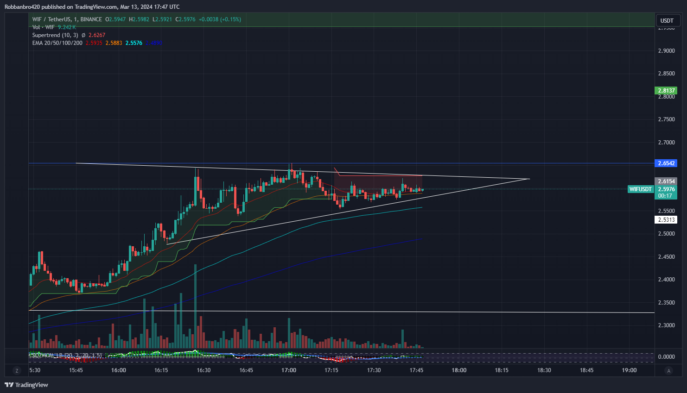The height and width of the screenshot is (393, 687).
Task: Click the Supertrend value 2.6267
Action: tap(97, 35)
